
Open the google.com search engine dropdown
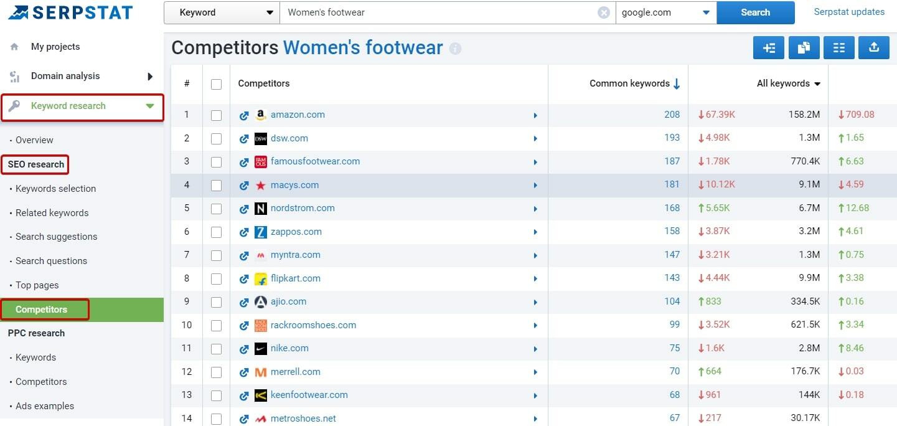665,12
